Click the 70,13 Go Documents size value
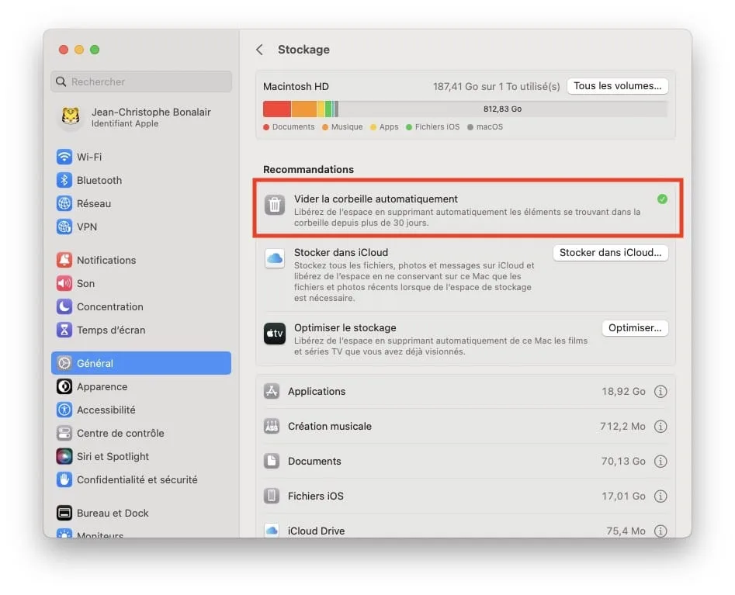Image resolution: width=735 pixels, height=595 pixels. [623, 462]
